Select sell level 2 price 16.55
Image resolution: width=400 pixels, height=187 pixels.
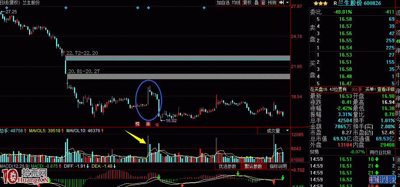pos(346,40)
